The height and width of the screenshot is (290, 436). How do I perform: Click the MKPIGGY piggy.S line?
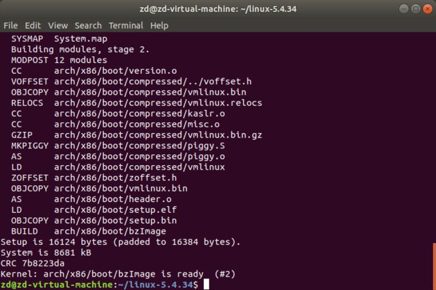pyautogui.click(x=118, y=146)
